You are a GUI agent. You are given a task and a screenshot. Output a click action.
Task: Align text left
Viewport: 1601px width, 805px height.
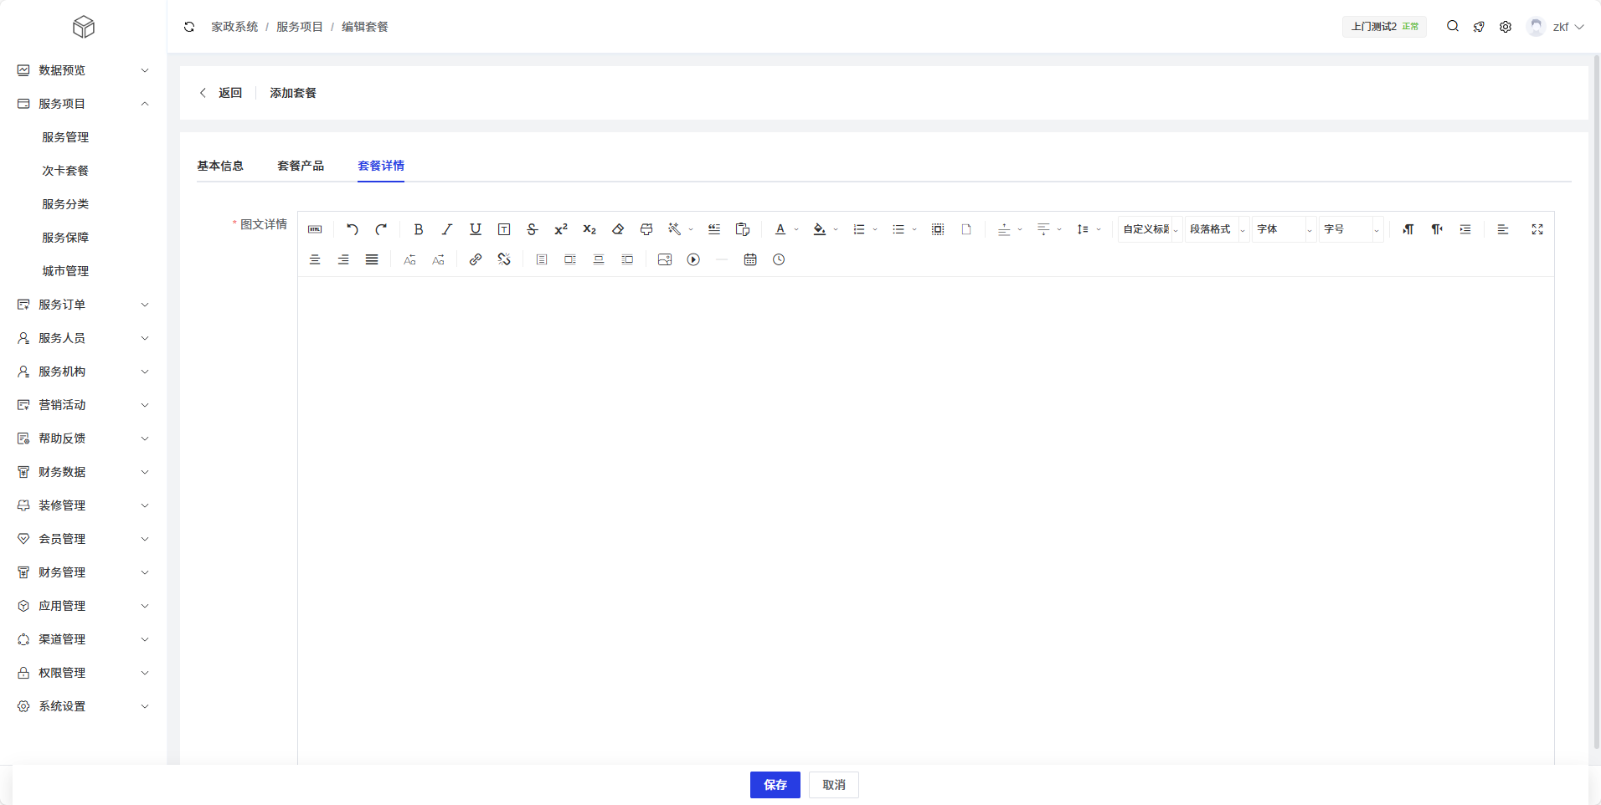(1503, 229)
